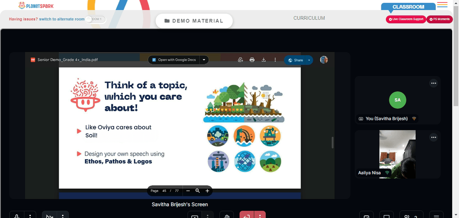
Task: Click the 'Think of a topic' slide heading
Action: pos(146,96)
